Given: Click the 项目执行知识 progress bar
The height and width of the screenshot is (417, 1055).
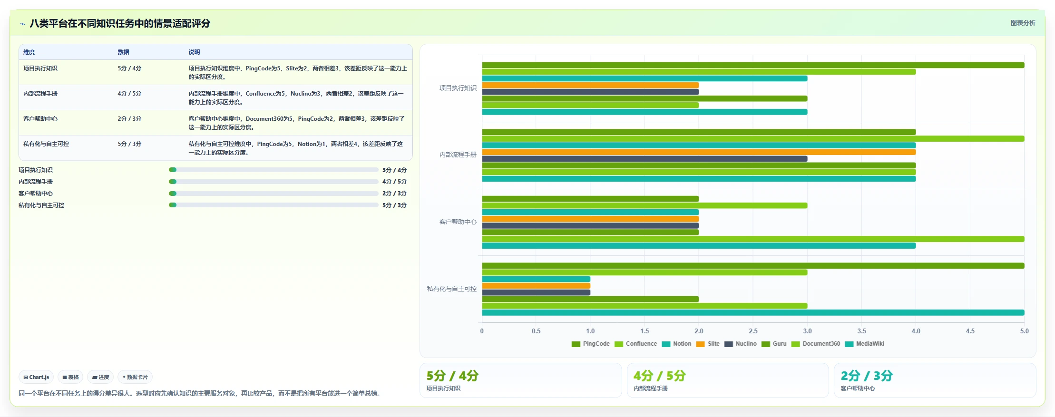Looking at the screenshot, I should (x=274, y=170).
